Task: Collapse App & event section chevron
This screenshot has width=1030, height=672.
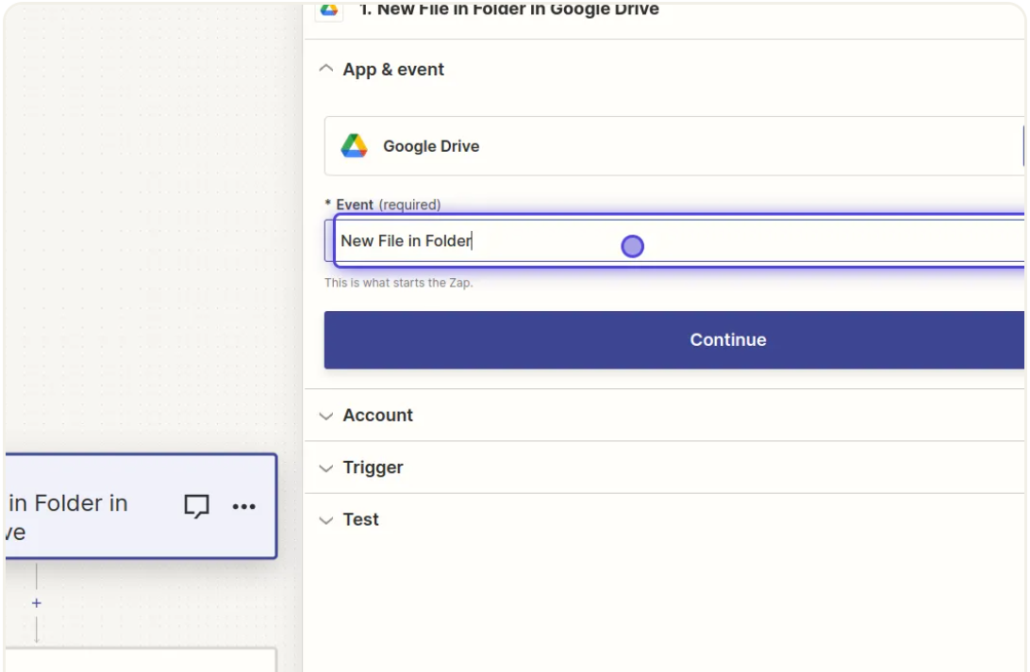Action: click(326, 70)
